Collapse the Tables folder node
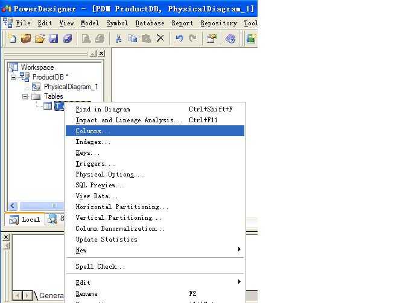Viewport: 412px width, 303px height. click(25, 96)
